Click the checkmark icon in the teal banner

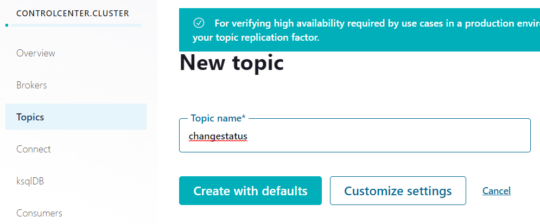tap(199, 23)
